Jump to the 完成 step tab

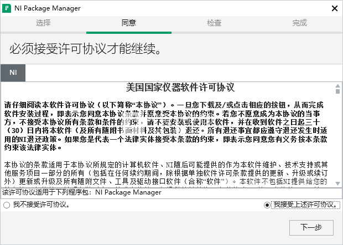[x=299, y=23]
